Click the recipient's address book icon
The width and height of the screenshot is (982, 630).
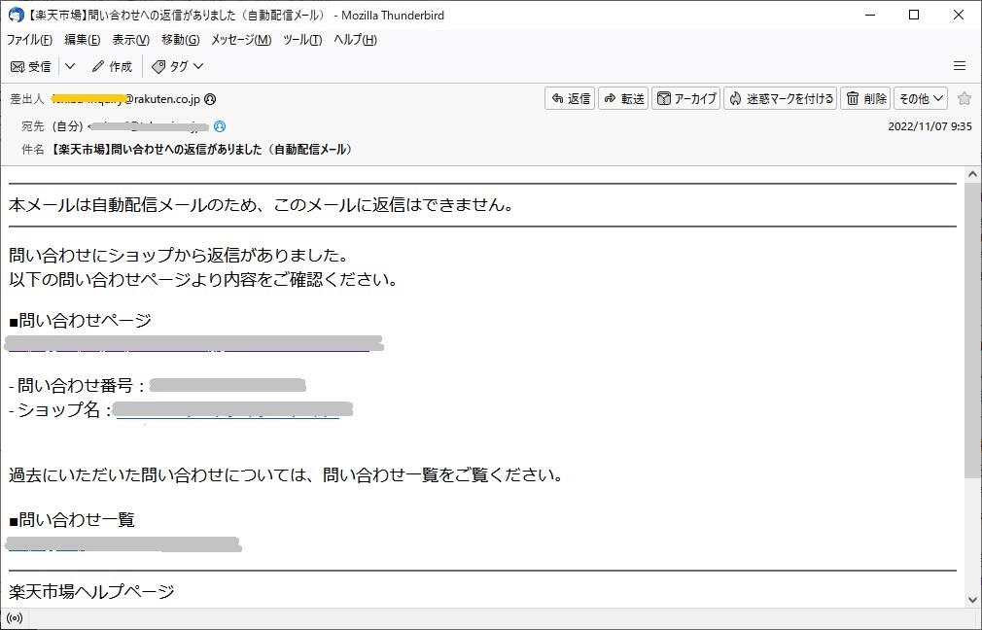click(x=220, y=126)
